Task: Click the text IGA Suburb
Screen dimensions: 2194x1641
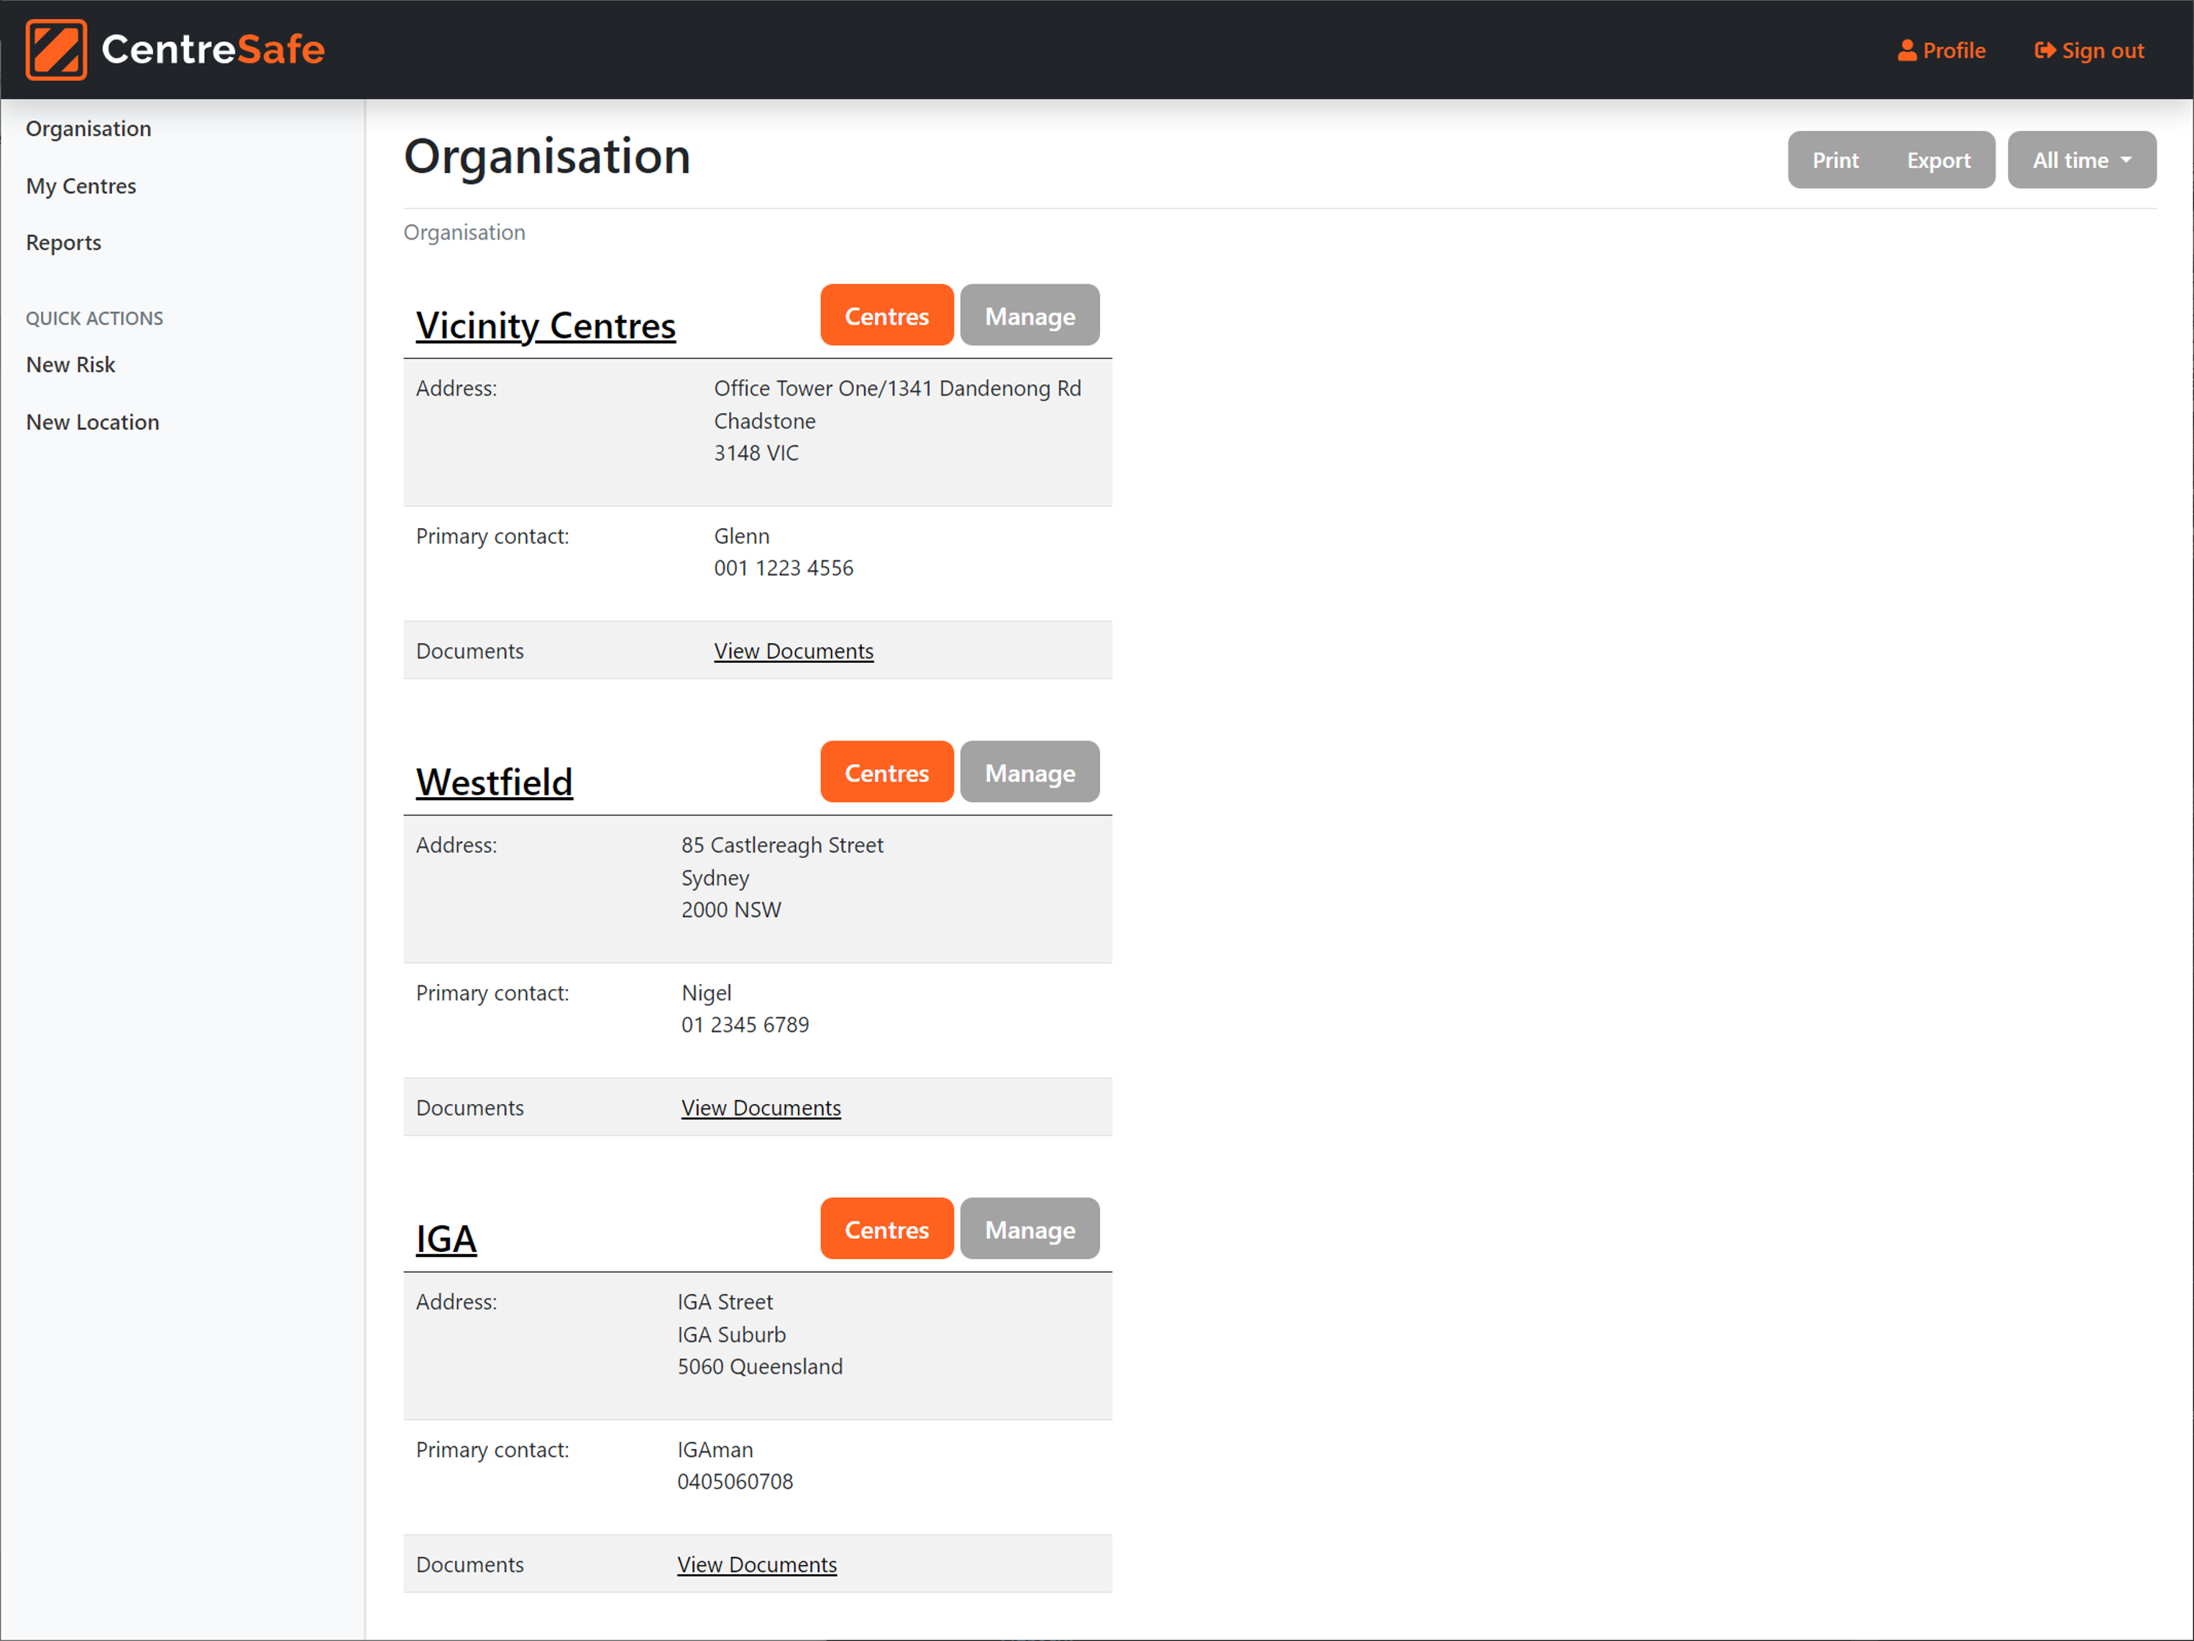Action: pos(731,1335)
